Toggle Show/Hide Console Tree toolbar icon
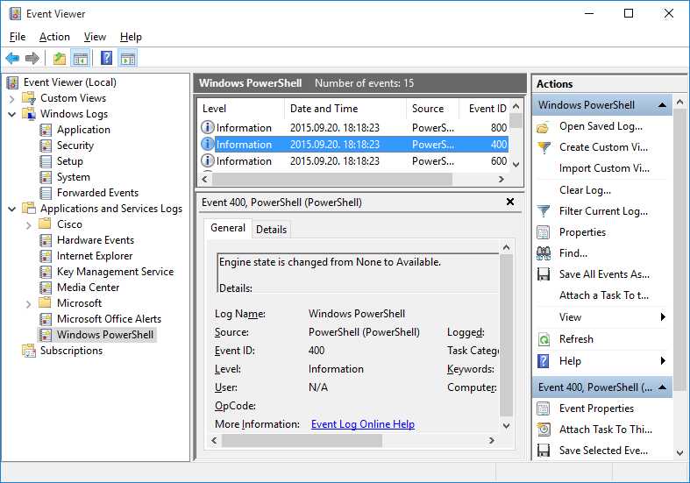690x483 pixels. point(81,58)
